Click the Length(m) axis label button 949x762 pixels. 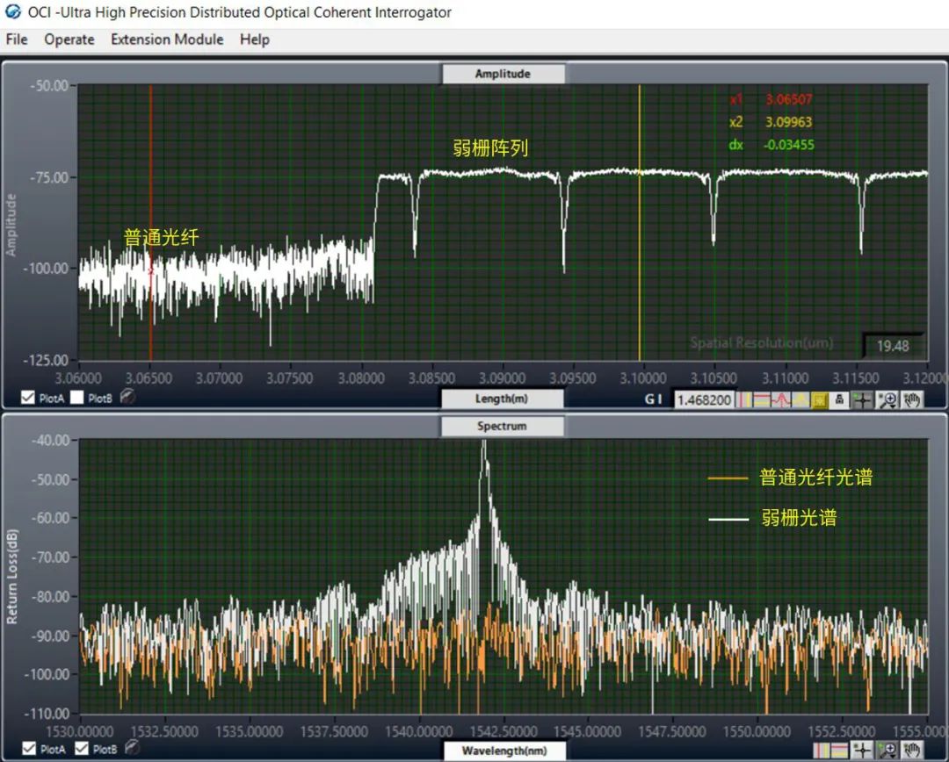[x=503, y=399]
